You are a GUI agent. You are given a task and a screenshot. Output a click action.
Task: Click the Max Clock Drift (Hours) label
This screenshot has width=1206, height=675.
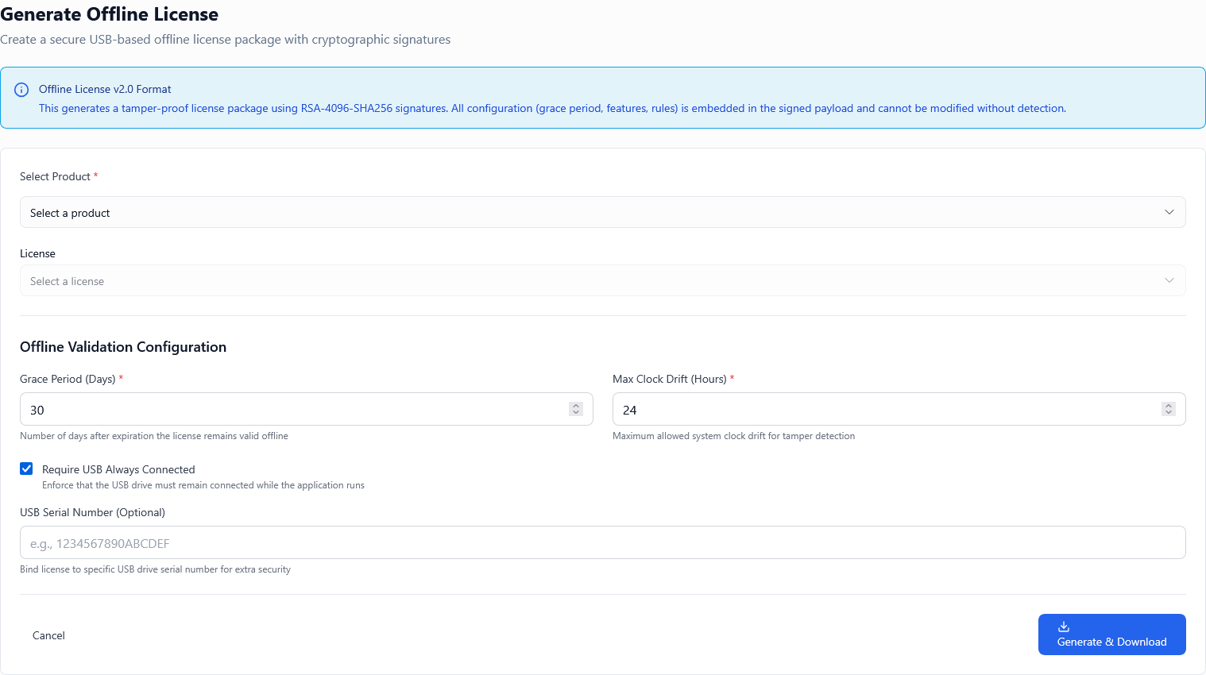(x=669, y=379)
